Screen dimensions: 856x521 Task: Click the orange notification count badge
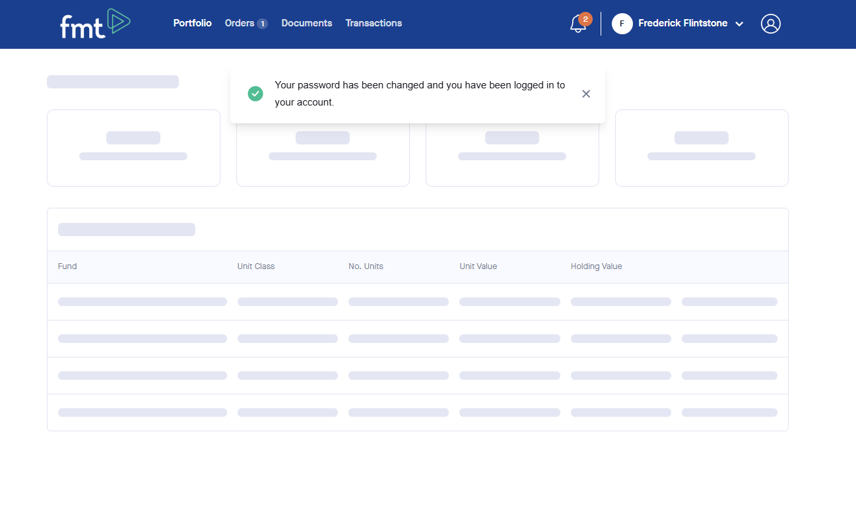pyautogui.click(x=585, y=18)
